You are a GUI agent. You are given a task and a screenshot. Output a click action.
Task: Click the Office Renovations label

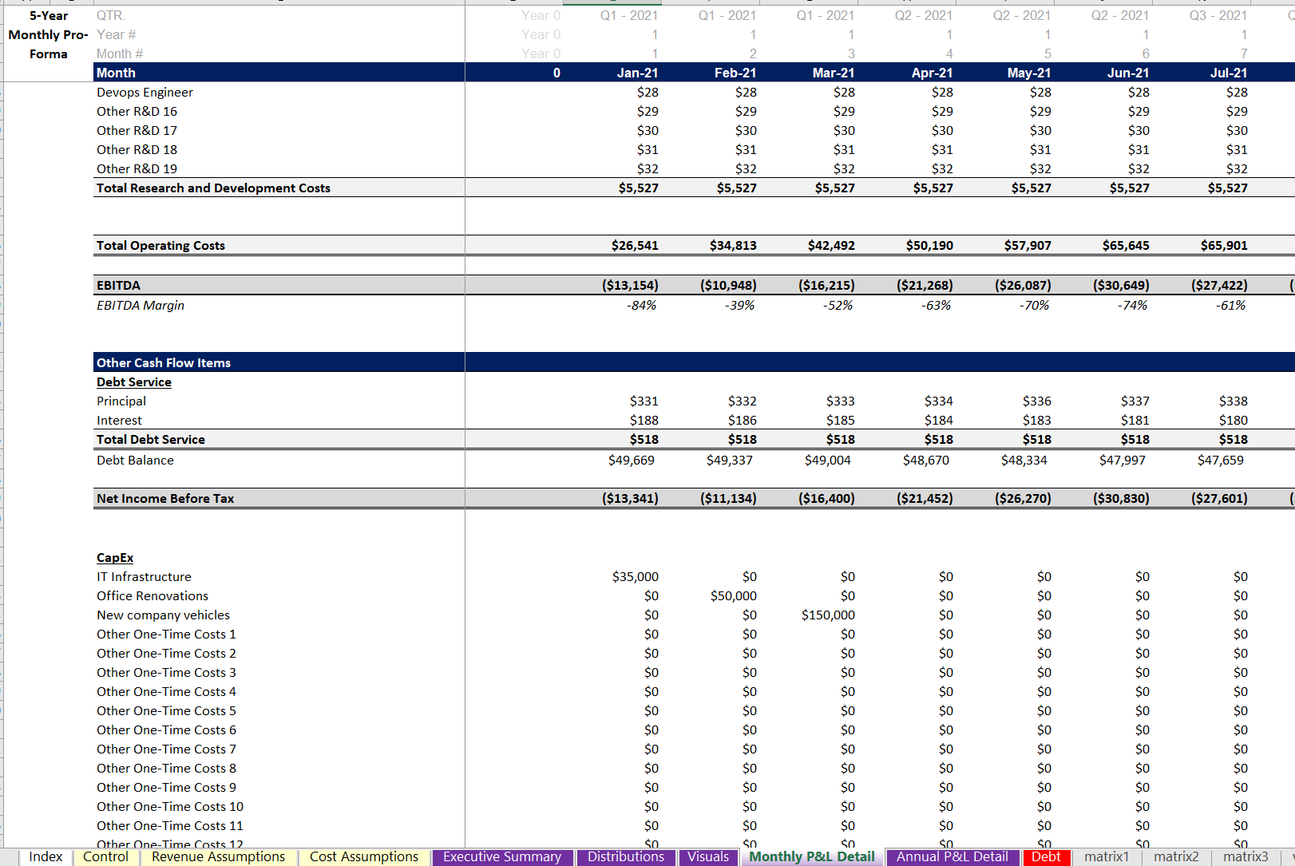pyautogui.click(x=152, y=596)
